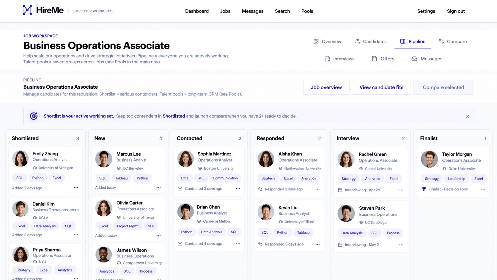Click the Shortlisted link in the banner
Screen dimensions: 497x280
pyautogui.click(x=174, y=116)
